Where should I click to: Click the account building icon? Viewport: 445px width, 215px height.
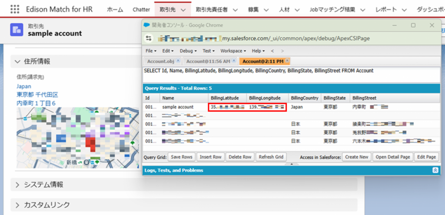click(x=17, y=30)
